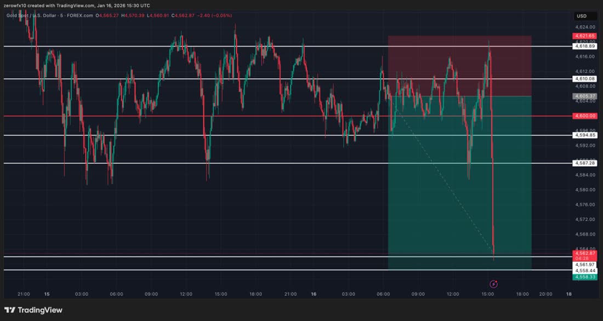This screenshot has width=603, height=321.
Task: Select the horizontal line label 4,618.89
Action: (x=585, y=46)
